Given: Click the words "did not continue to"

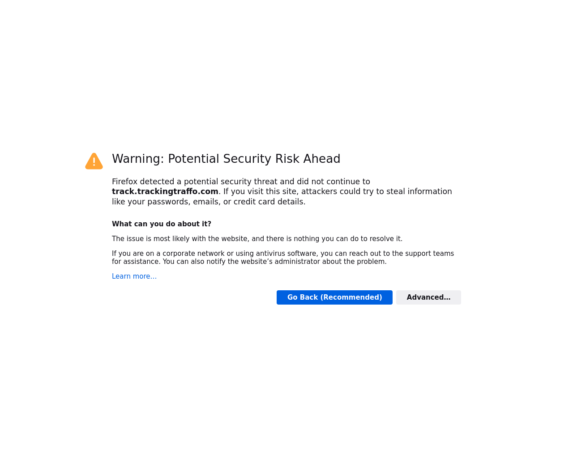Looking at the screenshot, I should (x=333, y=182).
